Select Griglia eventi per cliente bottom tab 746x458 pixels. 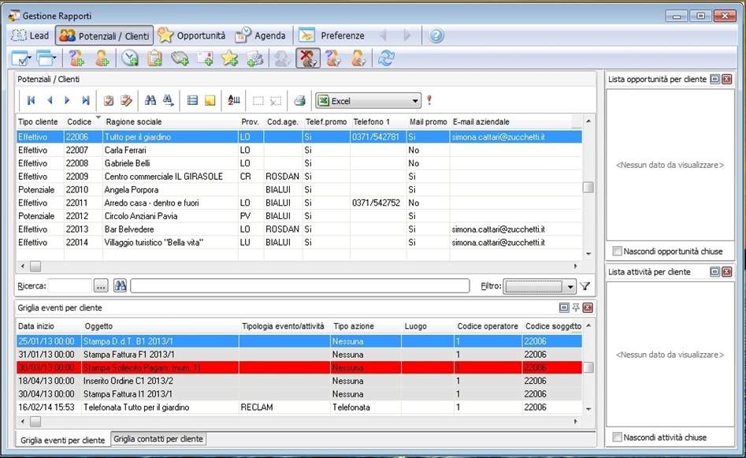point(62,440)
